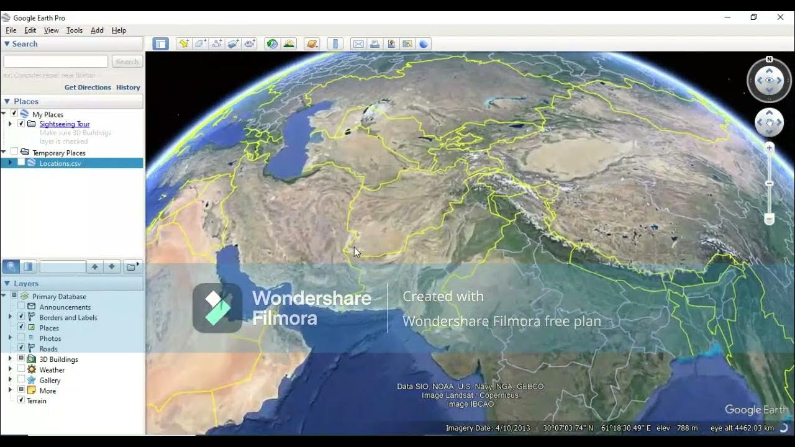Uncheck the Places layer checkbox
This screenshot has height=447, width=795.
click(x=21, y=327)
